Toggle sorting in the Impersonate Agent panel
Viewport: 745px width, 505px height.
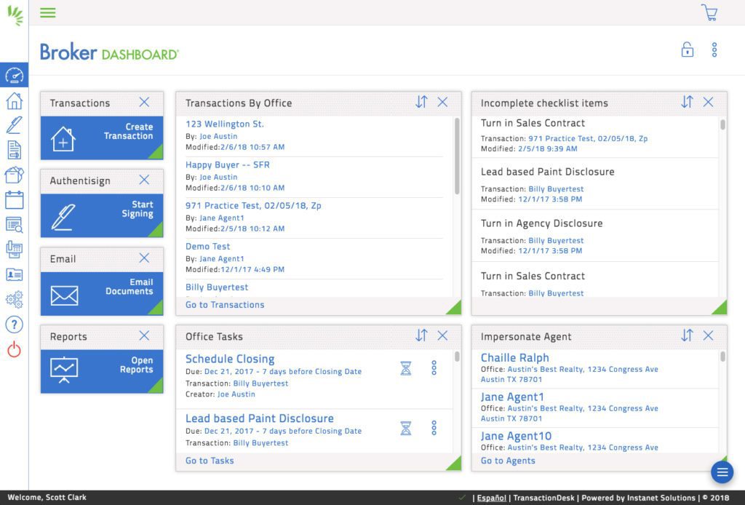[687, 335]
